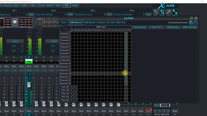Switch to the Comp tab
Viewport: 207px width, 116px height.
coord(41,5)
